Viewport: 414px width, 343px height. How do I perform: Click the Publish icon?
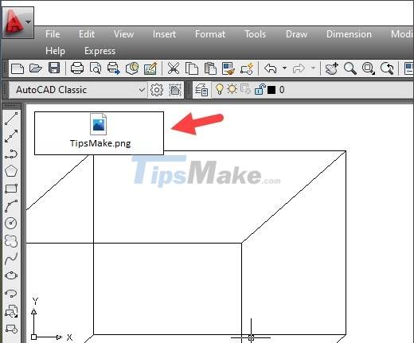[x=114, y=68]
